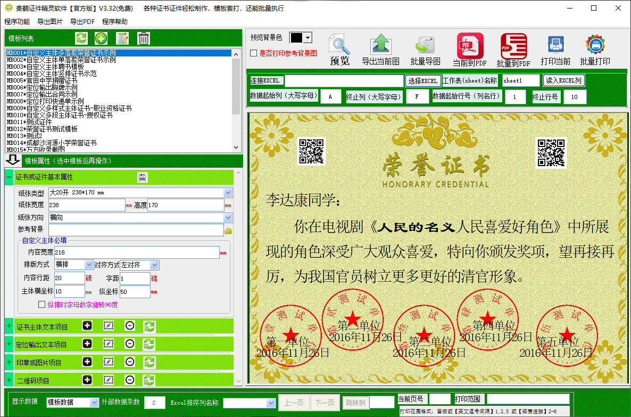The image size is (631, 417).
Task: Collapse the 证书或证件基本属性 section
Action: [9, 177]
